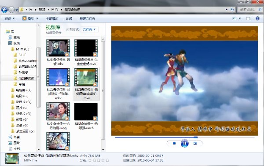Open the MTV (G:) folder in the tree
Screen dimensions: 264x166
tap(20, 49)
